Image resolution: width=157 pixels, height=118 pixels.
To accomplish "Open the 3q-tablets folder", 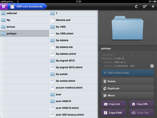I will 74,40.
